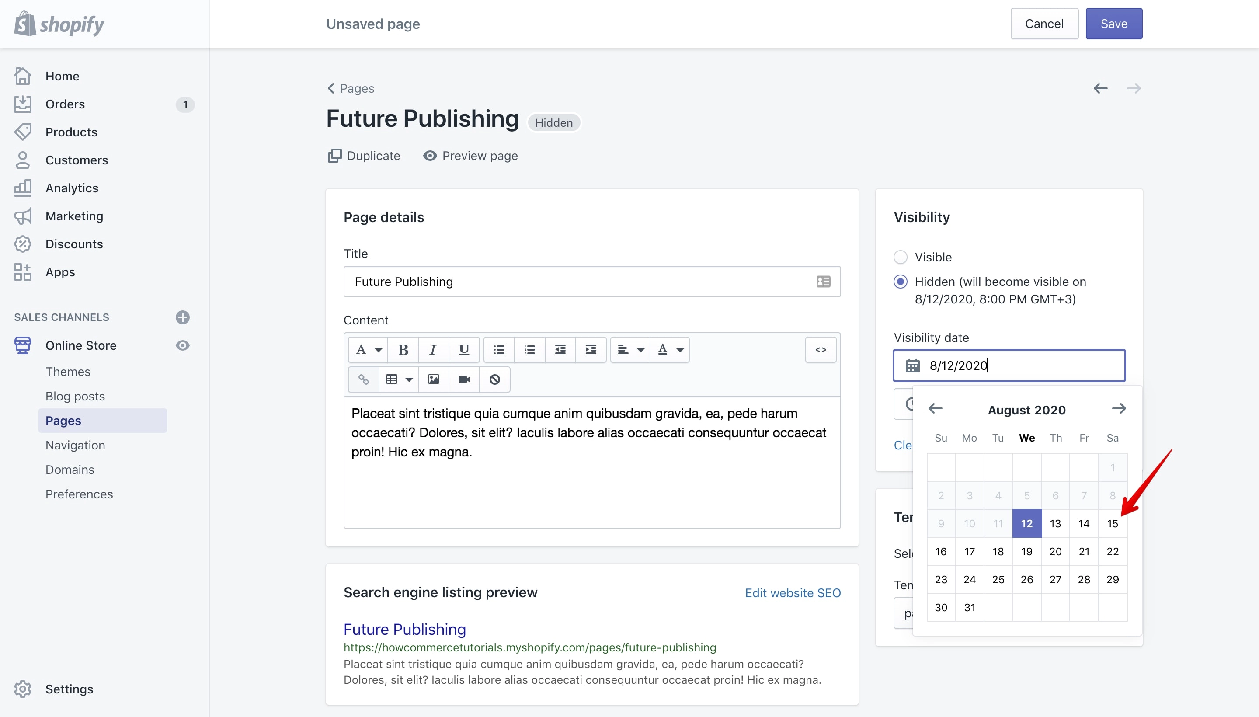
Task: Open Customers section
Action: pyautogui.click(x=77, y=160)
